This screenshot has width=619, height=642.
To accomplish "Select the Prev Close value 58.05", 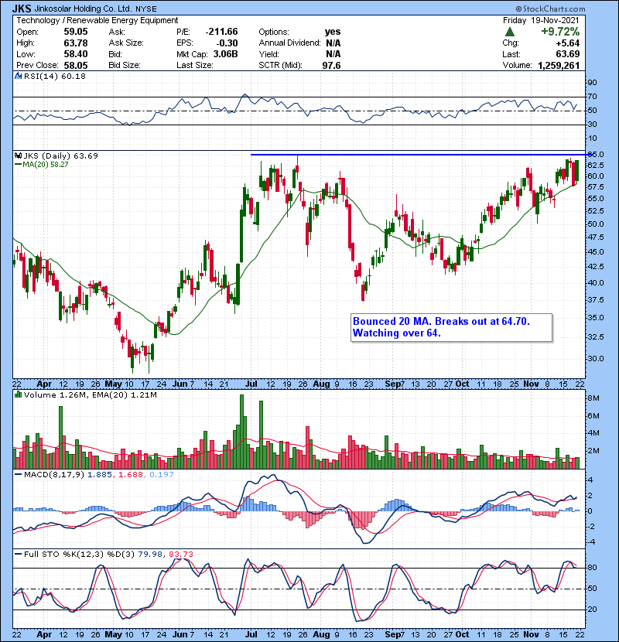I will point(76,66).
